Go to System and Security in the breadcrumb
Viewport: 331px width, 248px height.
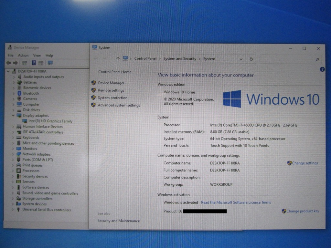180,59
